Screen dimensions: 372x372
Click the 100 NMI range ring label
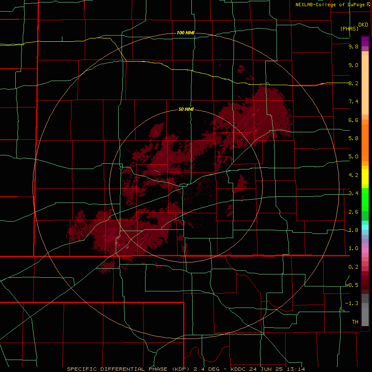click(x=186, y=33)
